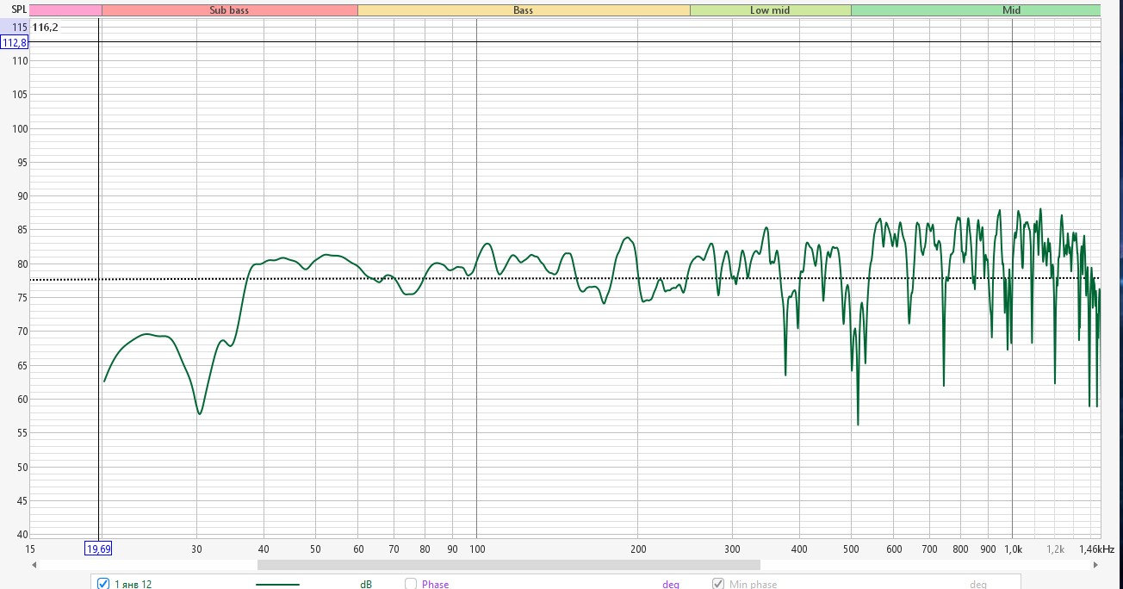Screen dimensions: 1123x589
Task: Select the Bass band label
Action: pyautogui.click(x=524, y=10)
